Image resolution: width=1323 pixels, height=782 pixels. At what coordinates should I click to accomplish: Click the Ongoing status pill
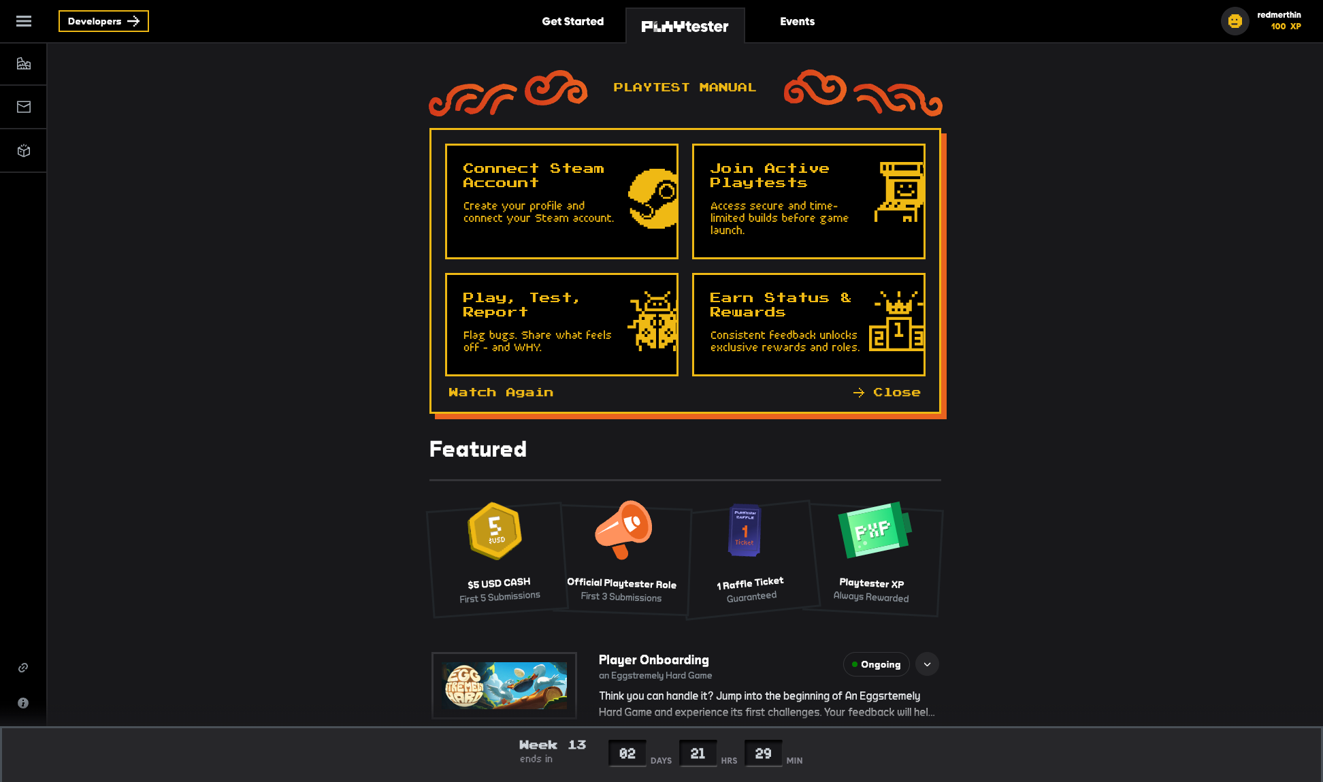click(x=876, y=664)
